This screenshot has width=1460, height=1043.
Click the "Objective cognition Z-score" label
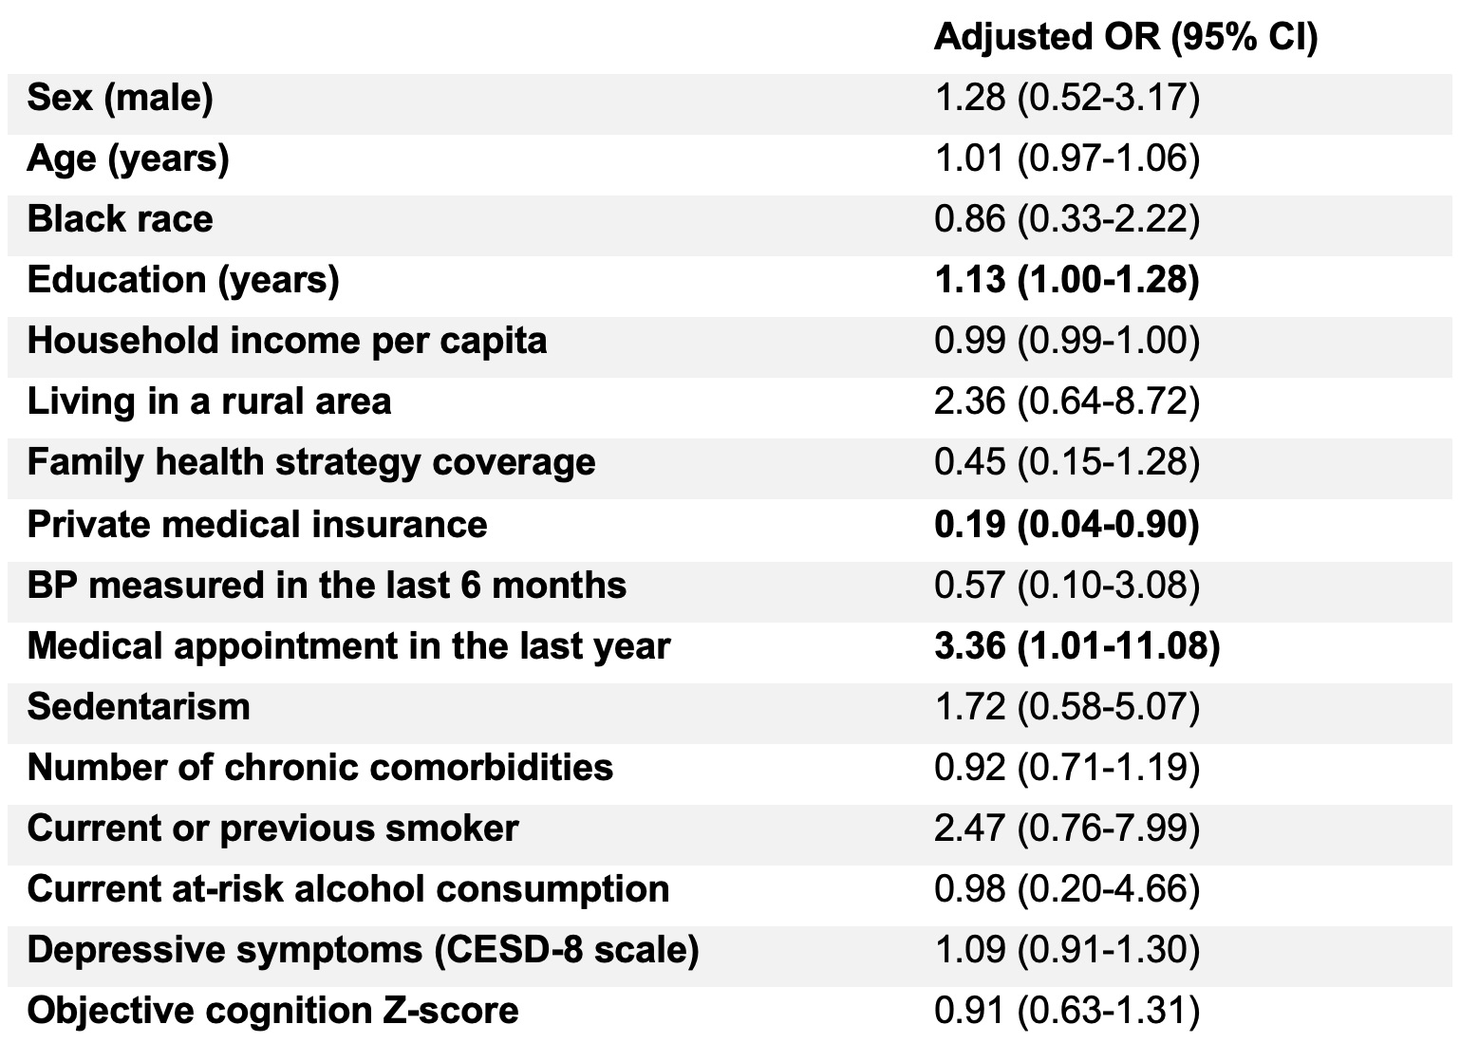(272, 1011)
